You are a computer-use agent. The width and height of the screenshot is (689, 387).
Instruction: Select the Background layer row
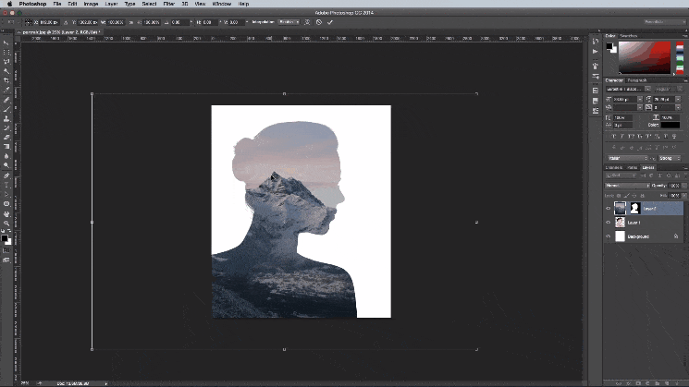647,236
